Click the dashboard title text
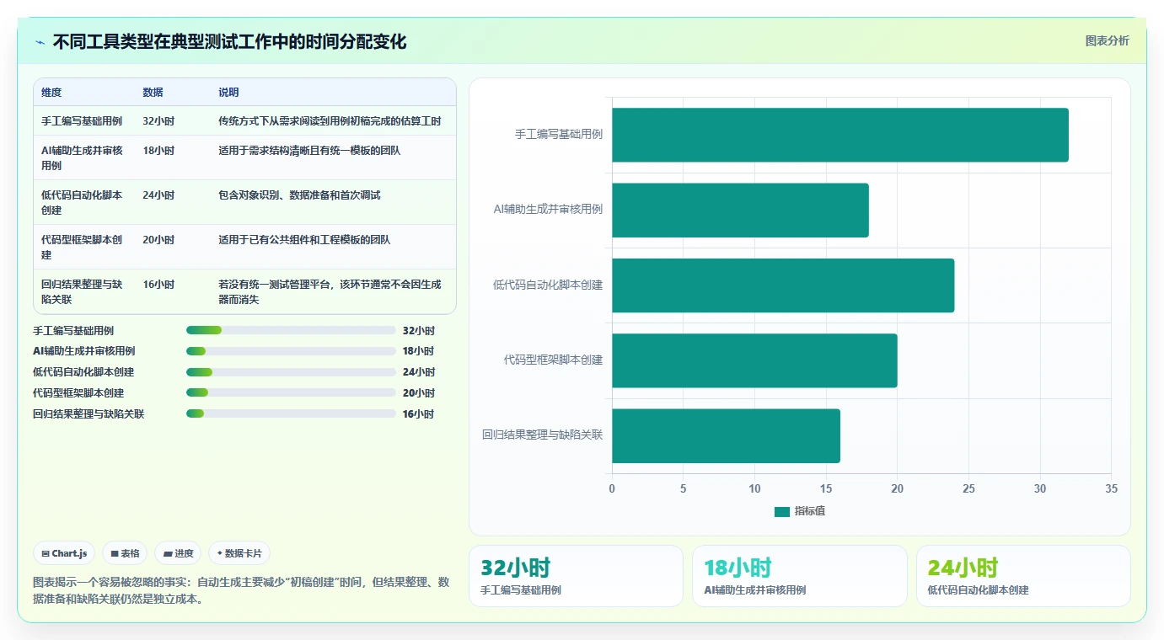Viewport: 1164px width, 640px height. tap(229, 41)
